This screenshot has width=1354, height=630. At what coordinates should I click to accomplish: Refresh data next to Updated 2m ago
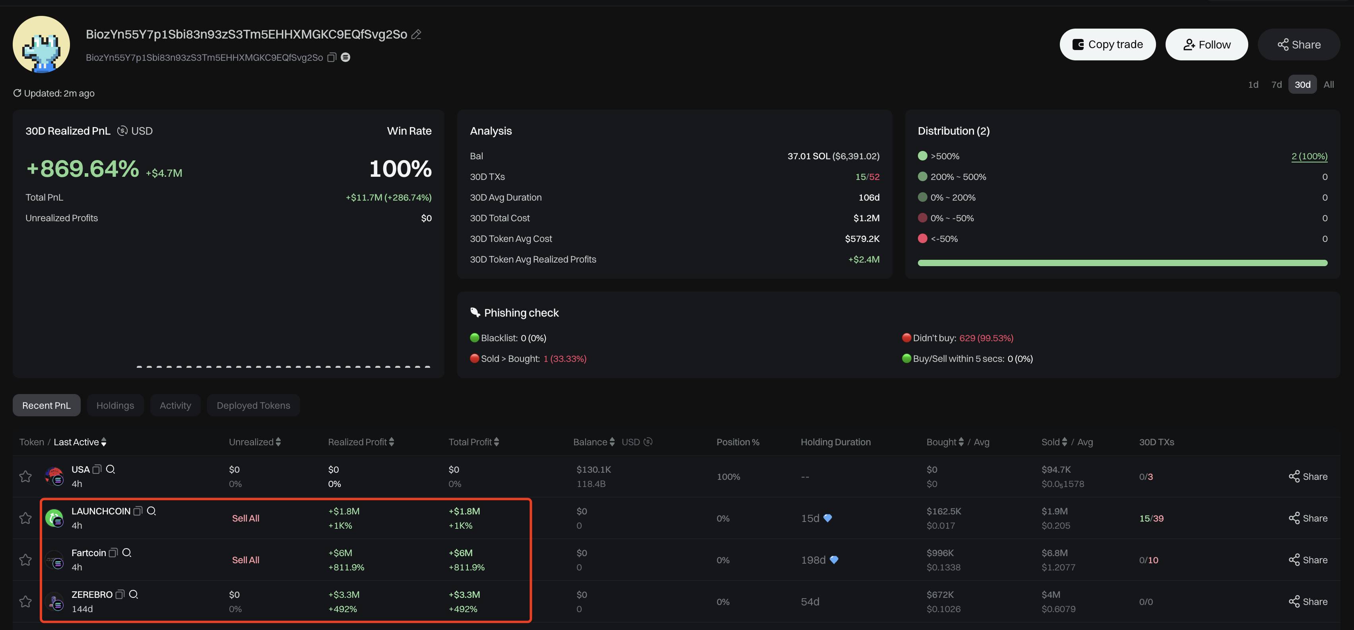tap(17, 93)
